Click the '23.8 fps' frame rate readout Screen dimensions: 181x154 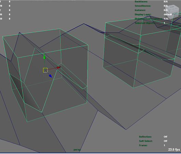(174, 150)
